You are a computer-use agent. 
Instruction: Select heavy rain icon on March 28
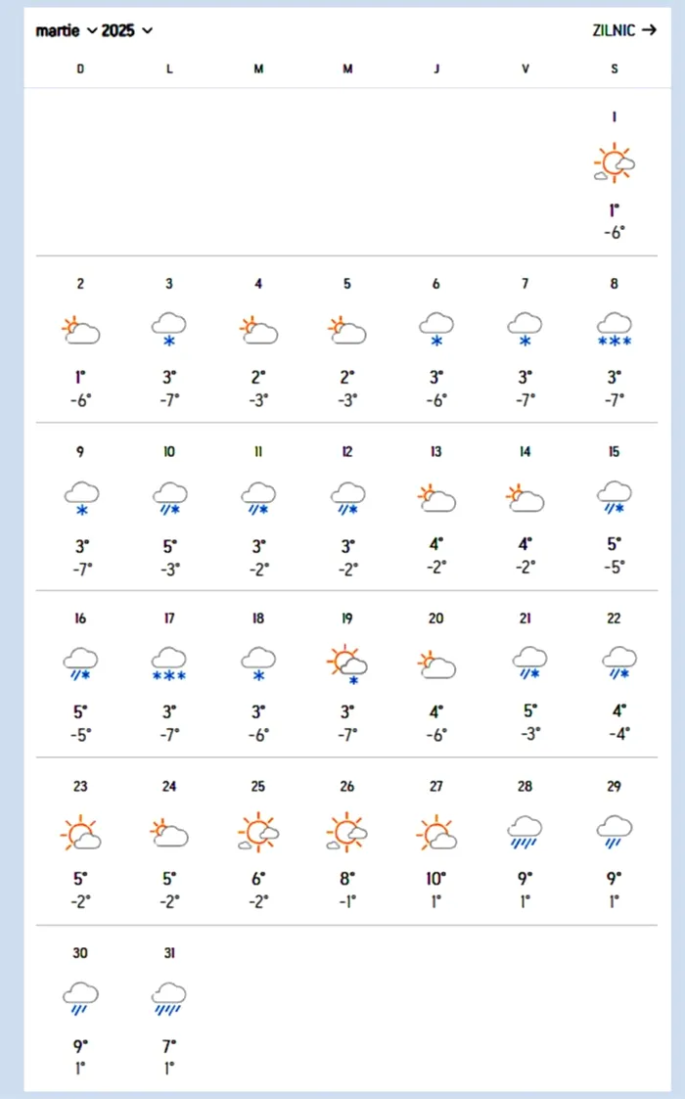525,833
